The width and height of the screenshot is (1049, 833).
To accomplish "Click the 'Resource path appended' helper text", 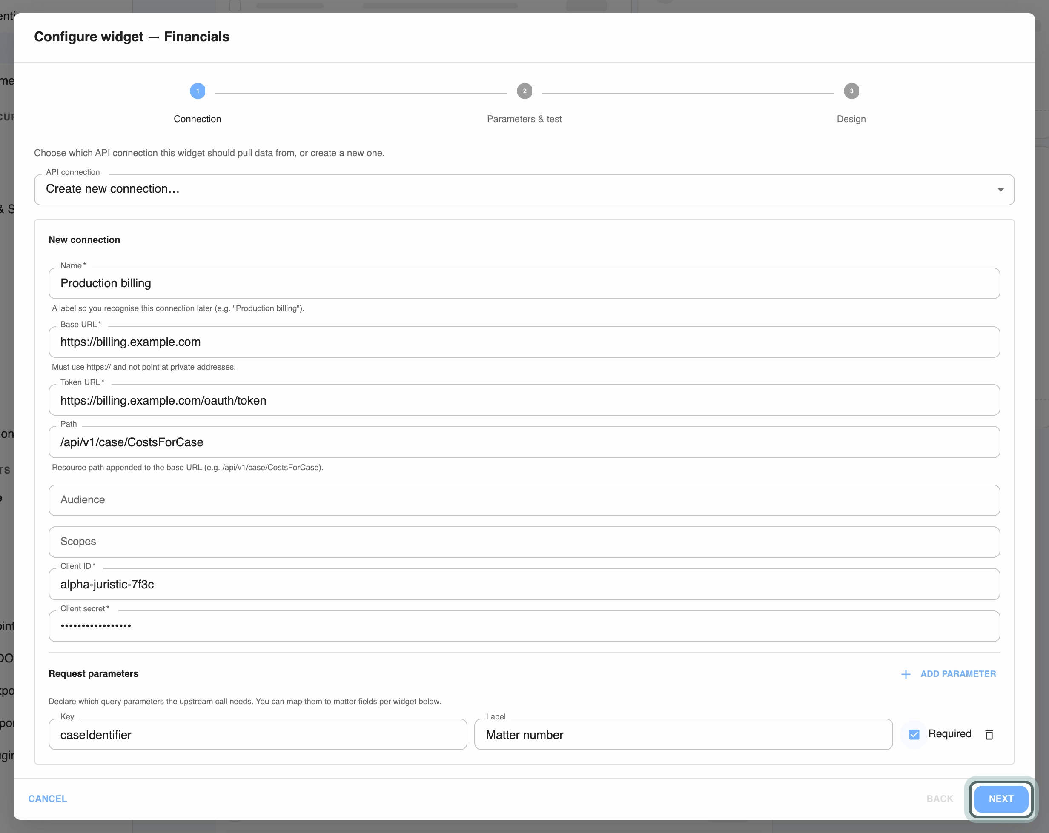I will tap(187, 467).
